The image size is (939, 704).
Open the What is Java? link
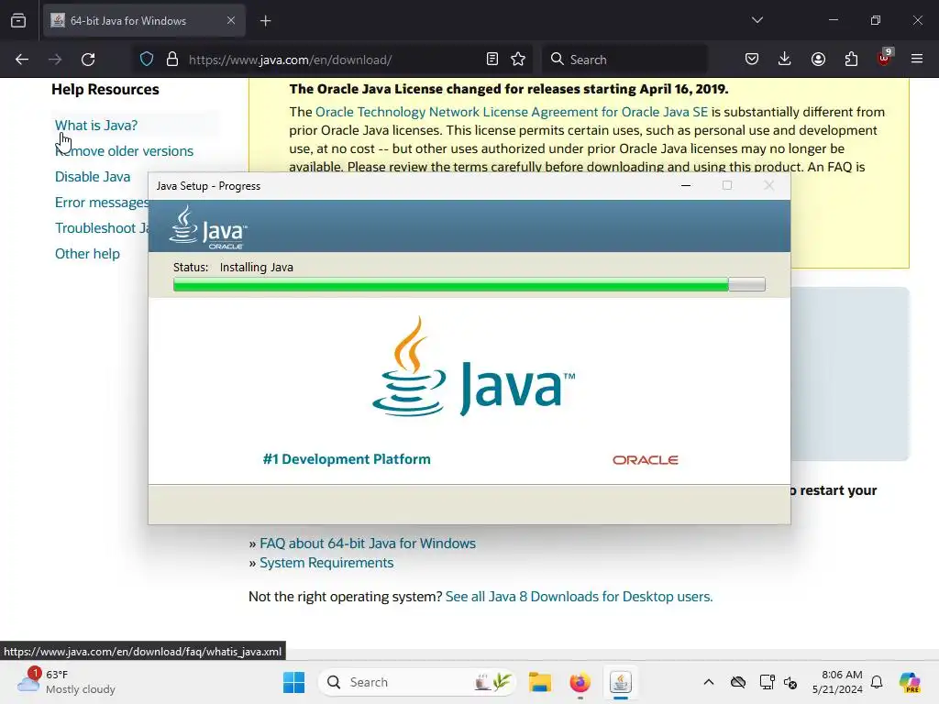coord(95,126)
